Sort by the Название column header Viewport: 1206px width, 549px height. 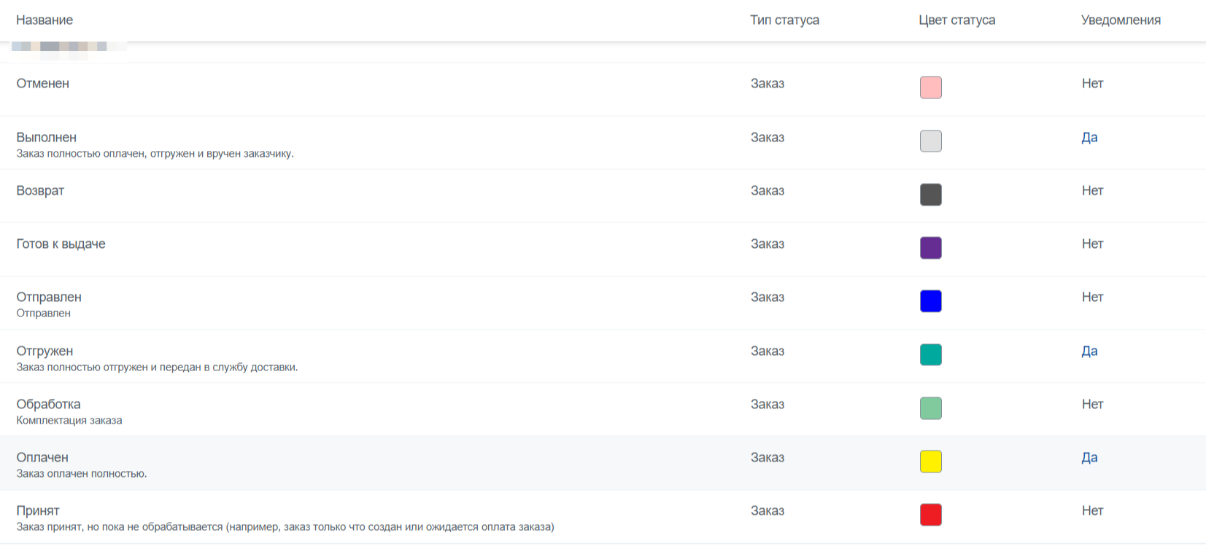[45, 20]
